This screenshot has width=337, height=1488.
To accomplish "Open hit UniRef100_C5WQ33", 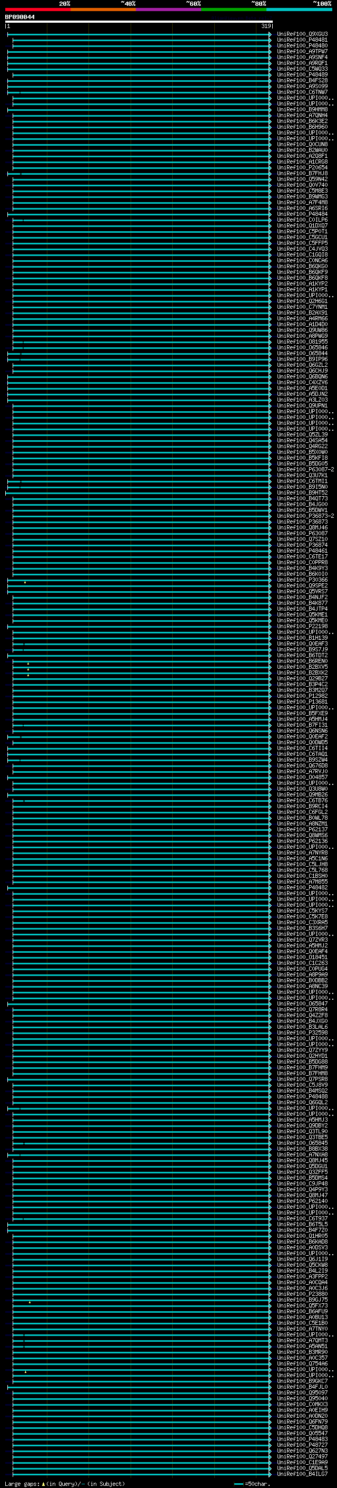I will click(x=302, y=69).
